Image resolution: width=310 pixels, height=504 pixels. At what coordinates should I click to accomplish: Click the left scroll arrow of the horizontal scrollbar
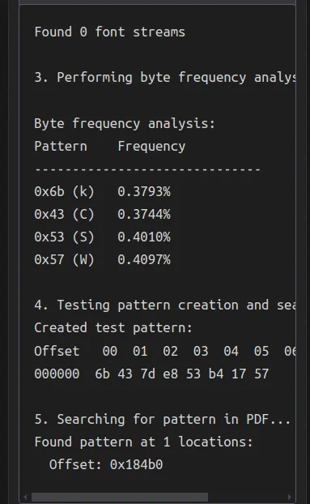(25, 497)
